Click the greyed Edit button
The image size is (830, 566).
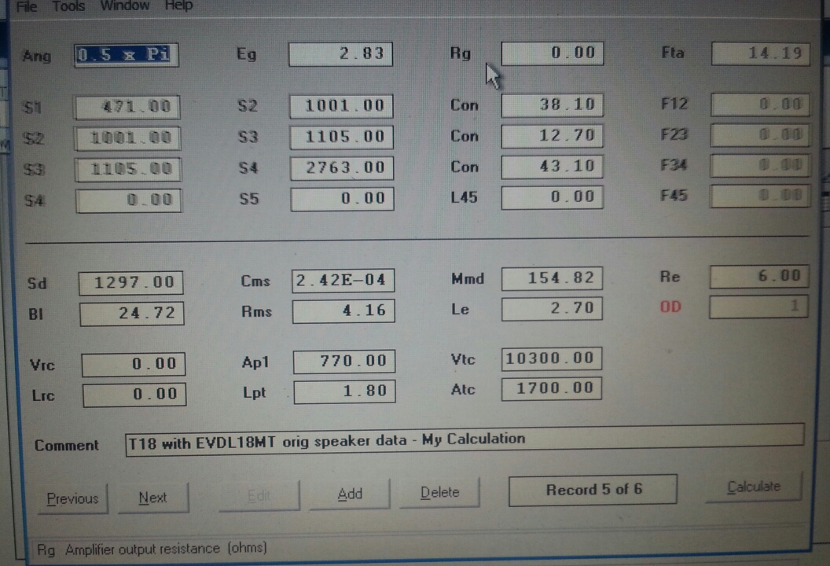[x=259, y=495]
